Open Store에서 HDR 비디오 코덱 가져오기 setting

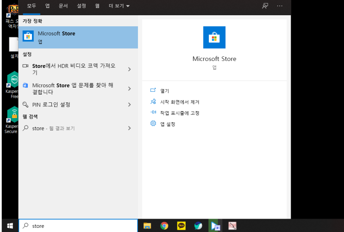[x=78, y=69]
